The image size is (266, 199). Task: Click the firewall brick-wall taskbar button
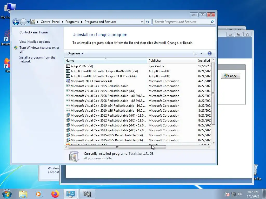87,194
